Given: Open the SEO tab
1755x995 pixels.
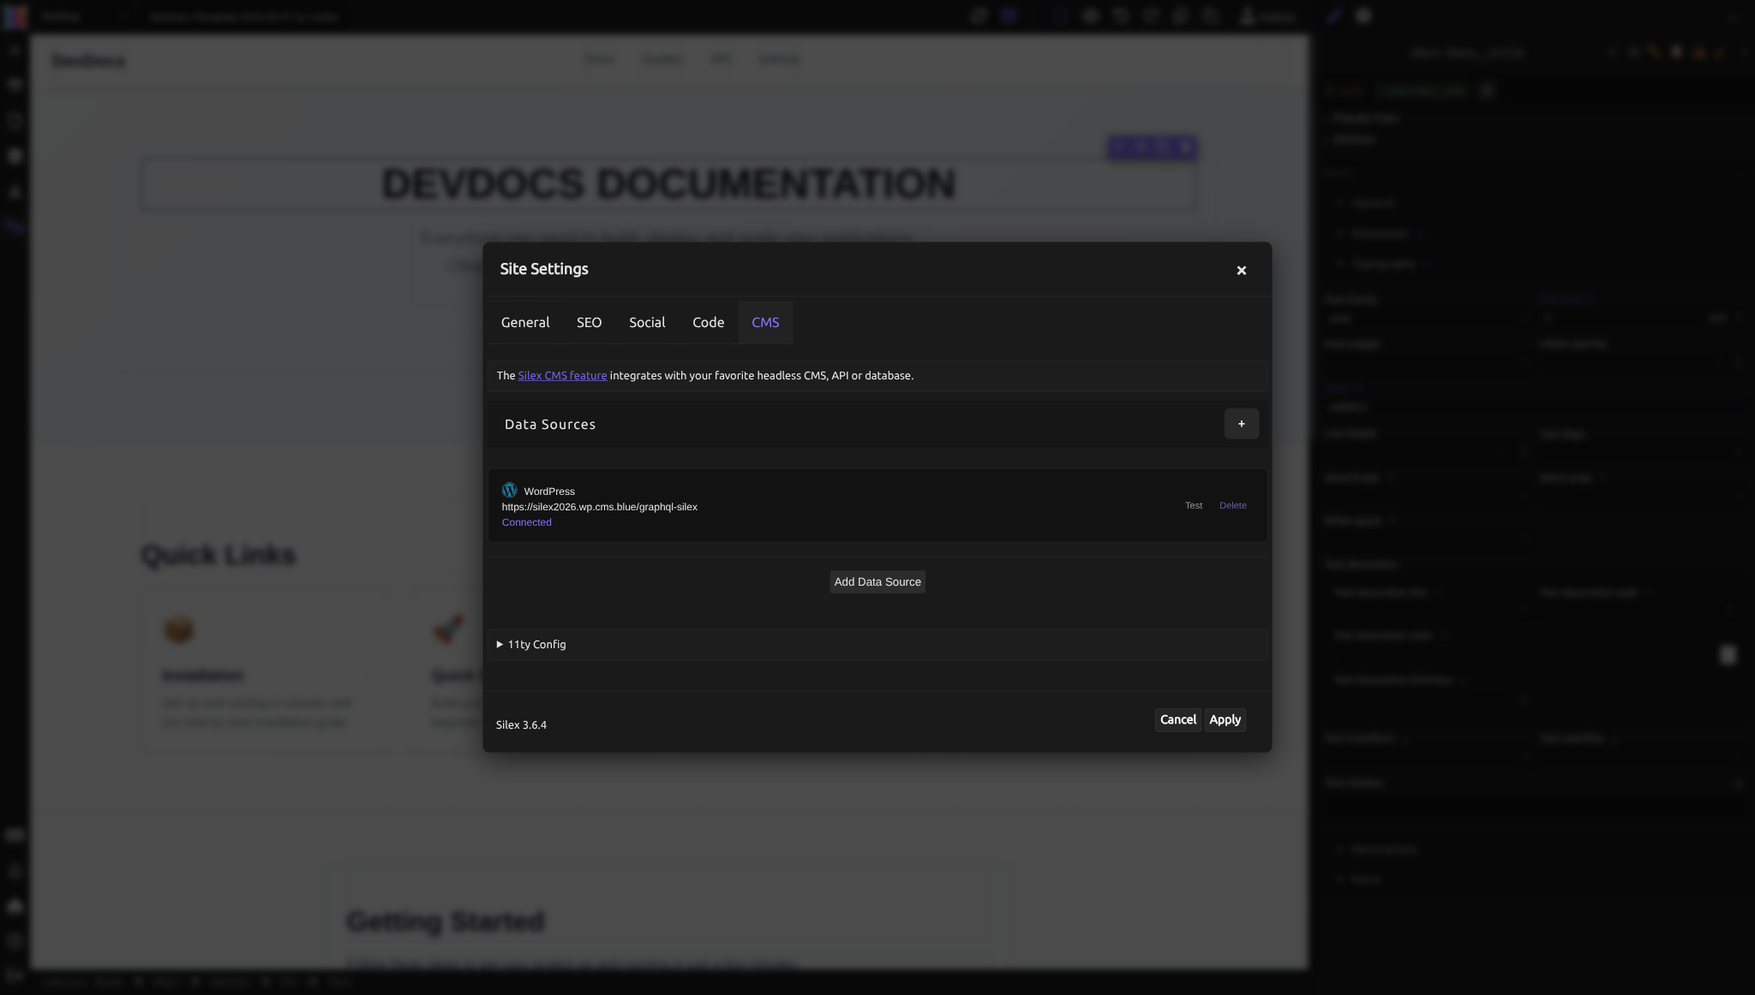Looking at the screenshot, I should [588, 322].
